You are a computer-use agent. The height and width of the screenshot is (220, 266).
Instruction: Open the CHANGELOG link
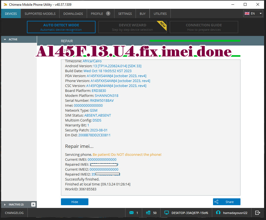[x=14, y=213]
